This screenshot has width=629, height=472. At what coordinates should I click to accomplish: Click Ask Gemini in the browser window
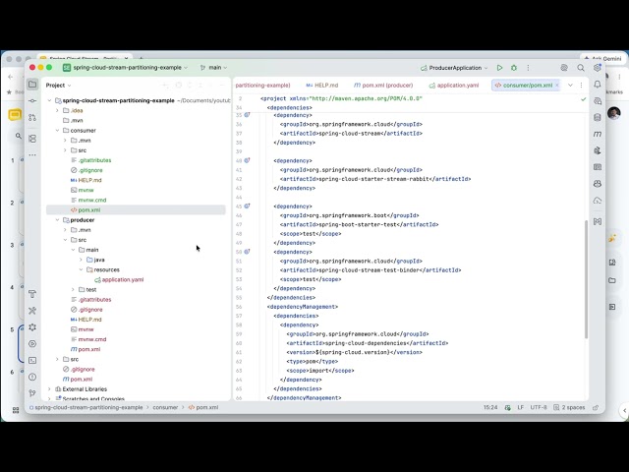602,58
